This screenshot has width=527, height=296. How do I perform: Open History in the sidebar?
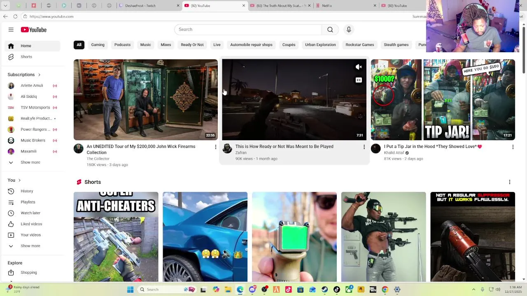(x=33, y=191)
